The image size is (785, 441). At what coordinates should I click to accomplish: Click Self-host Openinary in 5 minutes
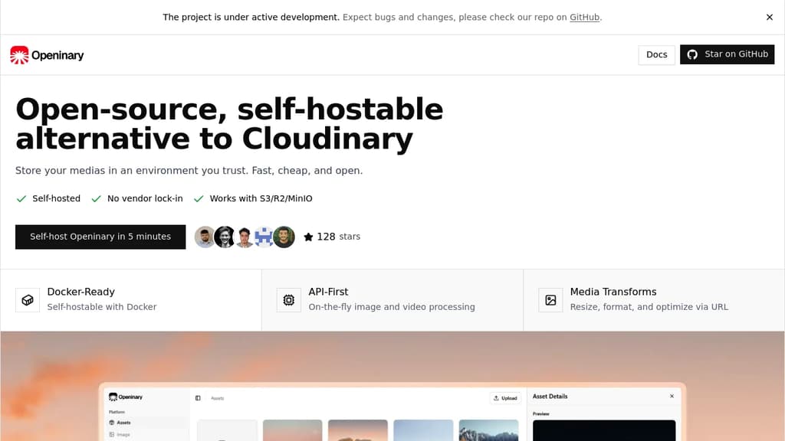pyautogui.click(x=100, y=237)
